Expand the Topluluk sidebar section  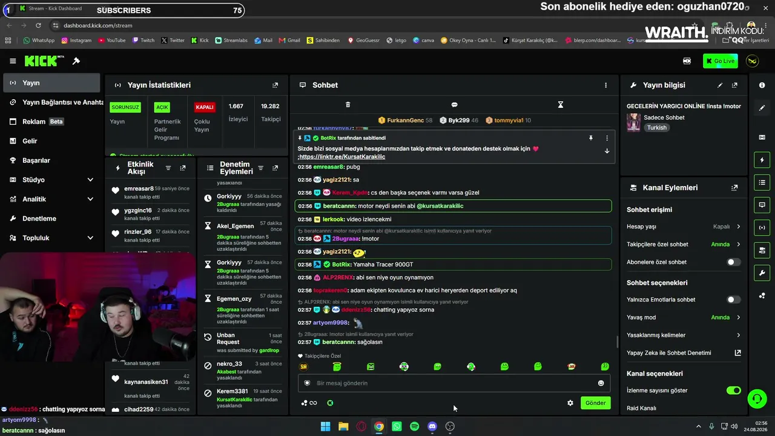tap(90, 238)
